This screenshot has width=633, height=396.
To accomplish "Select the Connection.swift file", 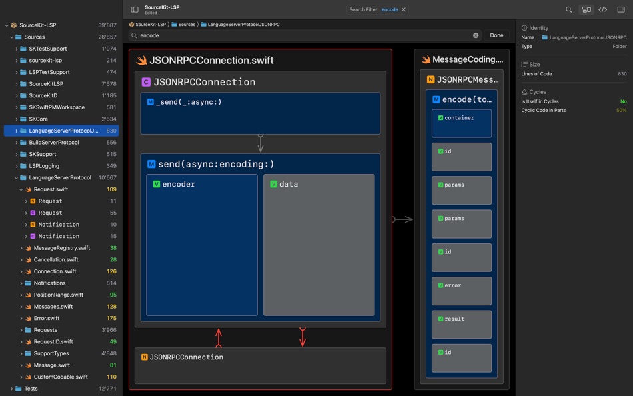I will pyautogui.click(x=61, y=271).
